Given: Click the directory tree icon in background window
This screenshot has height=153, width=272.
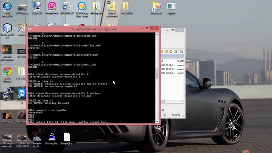Looking at the screenshot, I should [x=181, y=51].
